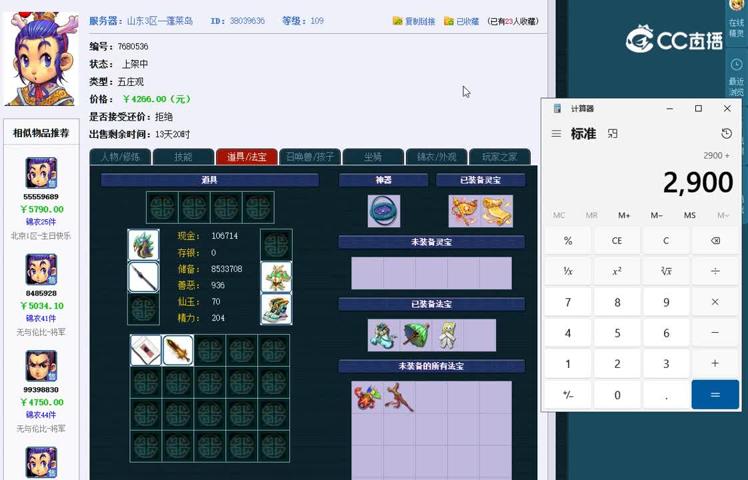Click the 复制链接 copy link button
This screenshot has width=748, height=480.
413,21
